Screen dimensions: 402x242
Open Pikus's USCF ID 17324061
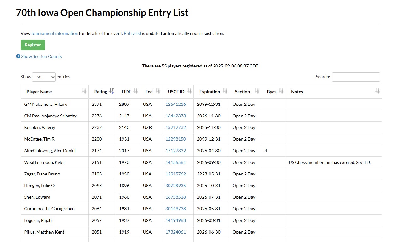(175, 232)
